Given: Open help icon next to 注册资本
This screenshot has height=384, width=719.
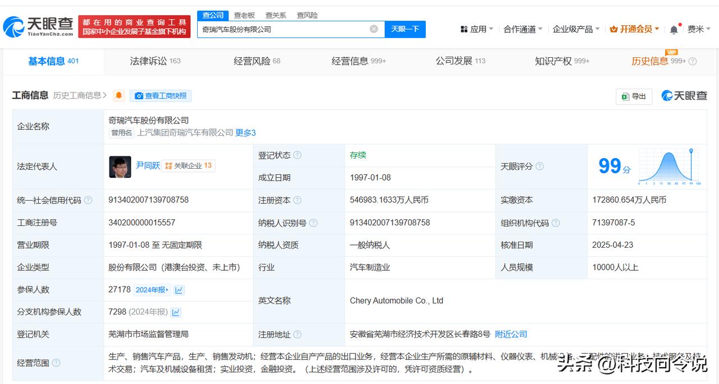Looking at the screenshot, I should tap(297, 200).
